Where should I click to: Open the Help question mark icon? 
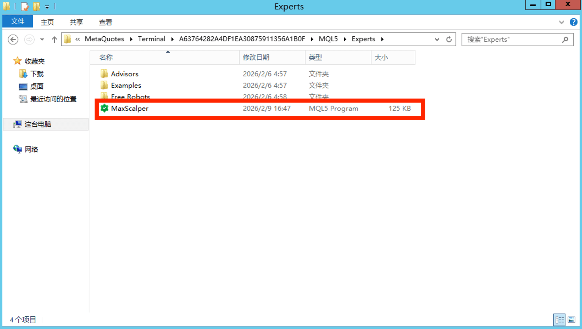pyautogui.click(x=573, y=22)
